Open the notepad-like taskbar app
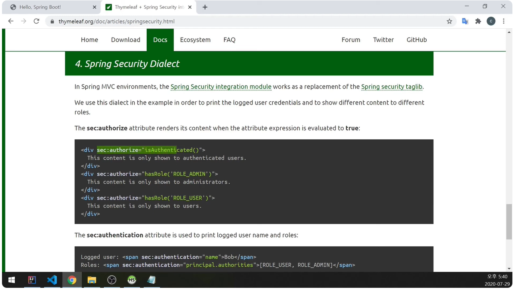This screenshot has width=514, height=289. (152, 280)
